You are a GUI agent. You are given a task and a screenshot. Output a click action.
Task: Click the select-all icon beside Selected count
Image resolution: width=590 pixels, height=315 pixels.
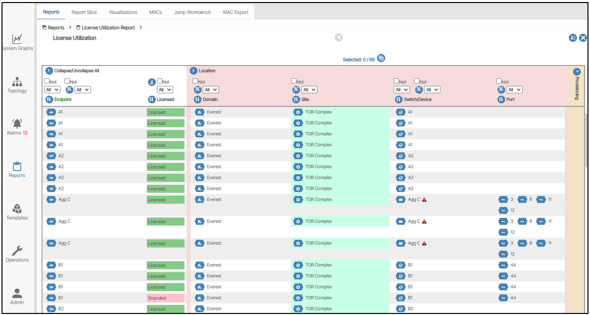[381, 58]
